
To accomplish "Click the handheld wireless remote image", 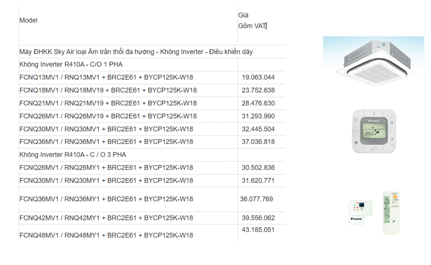I will (x=391, y=213).
